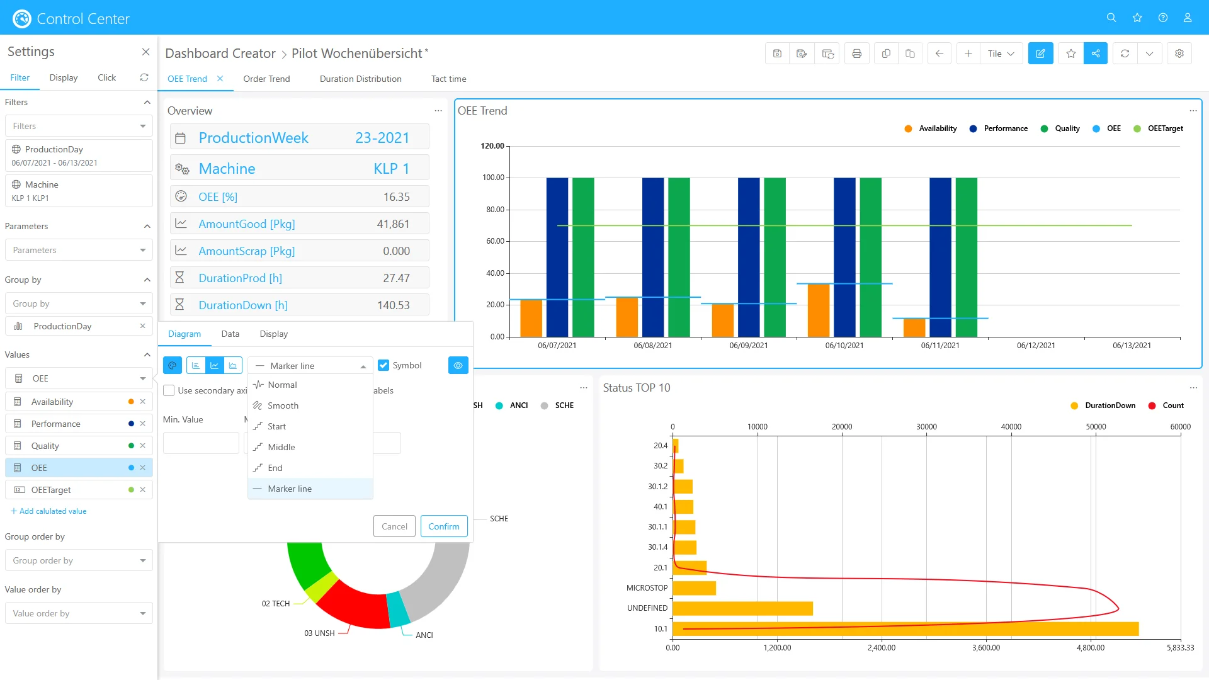
Task: Click the back arrow toolbar icon
Action: coord(939,54)
